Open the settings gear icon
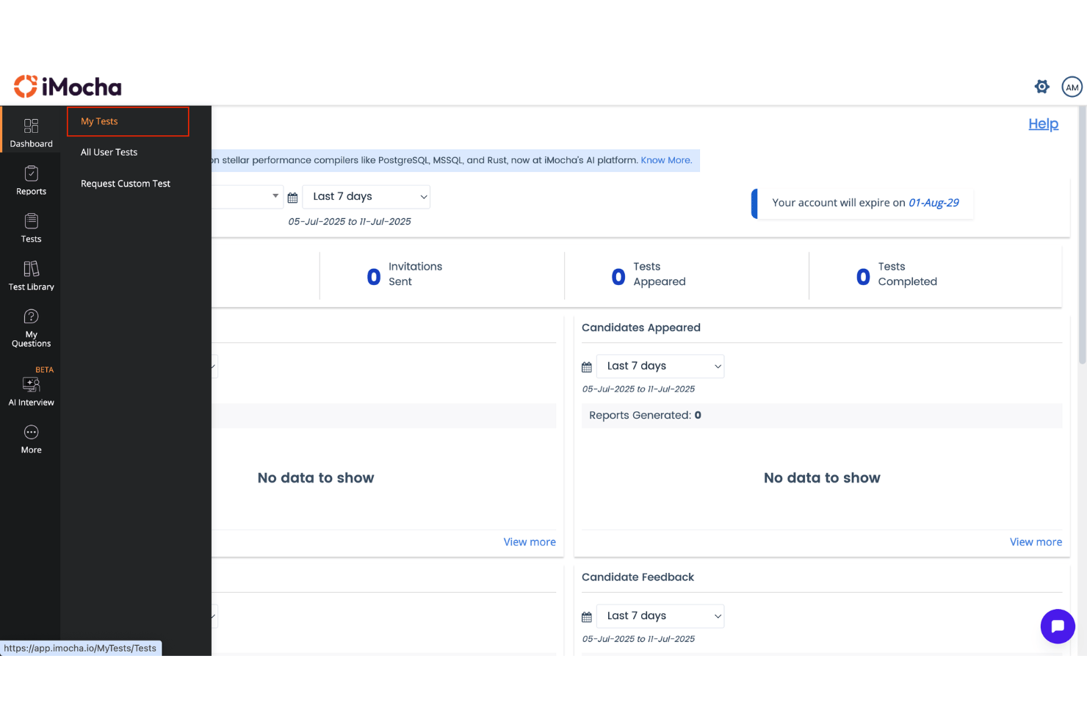The width and height of the screenshot is (1087, 725). [1041, 87]
